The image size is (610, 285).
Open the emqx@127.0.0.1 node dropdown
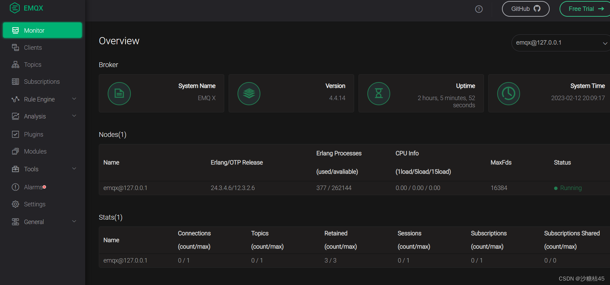pos(561,43)
